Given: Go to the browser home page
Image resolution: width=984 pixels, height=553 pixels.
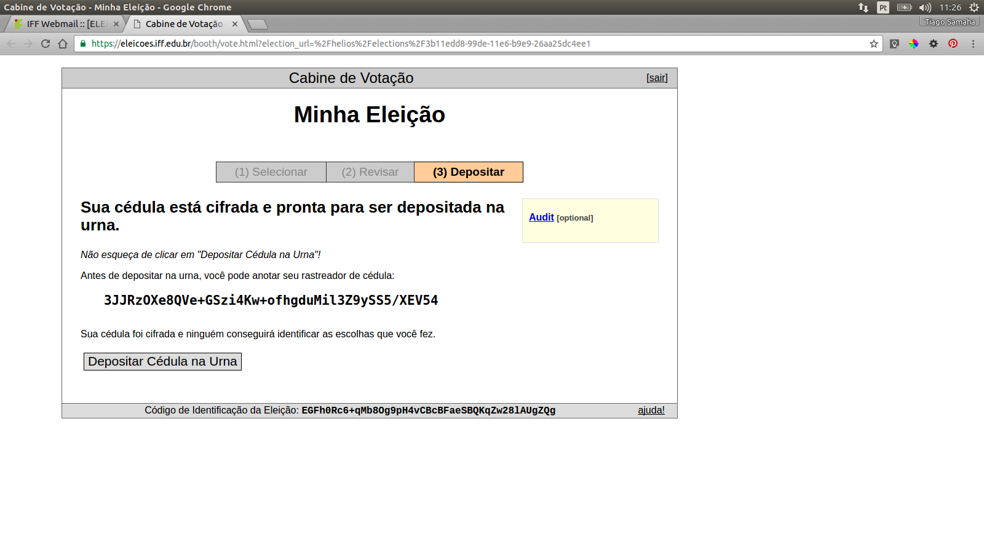Looking at the screenshot, I should [63, 44].
